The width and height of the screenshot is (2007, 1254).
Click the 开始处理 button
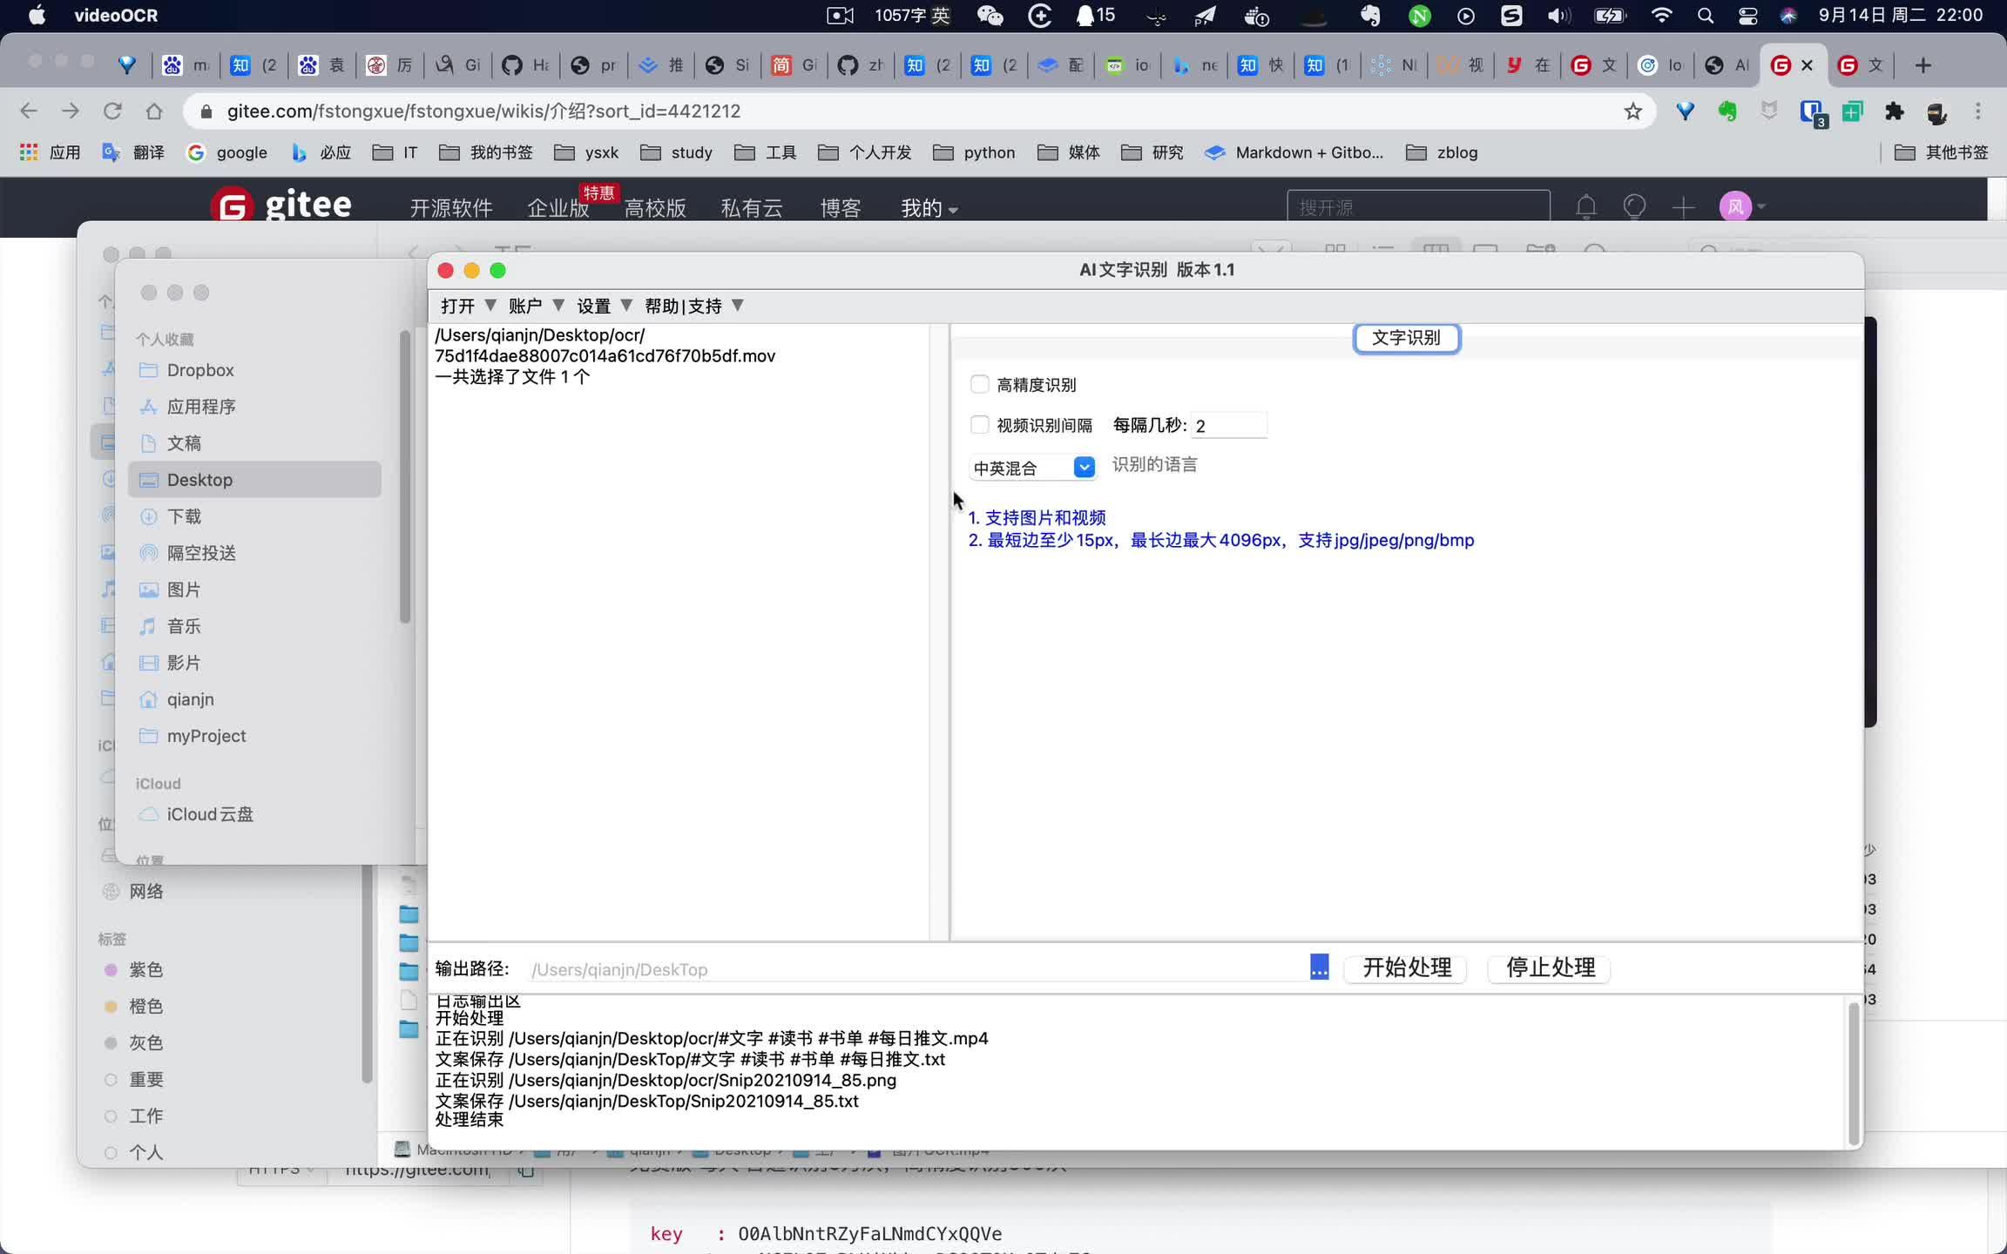pyautogui.click(x=1406, y=967)
